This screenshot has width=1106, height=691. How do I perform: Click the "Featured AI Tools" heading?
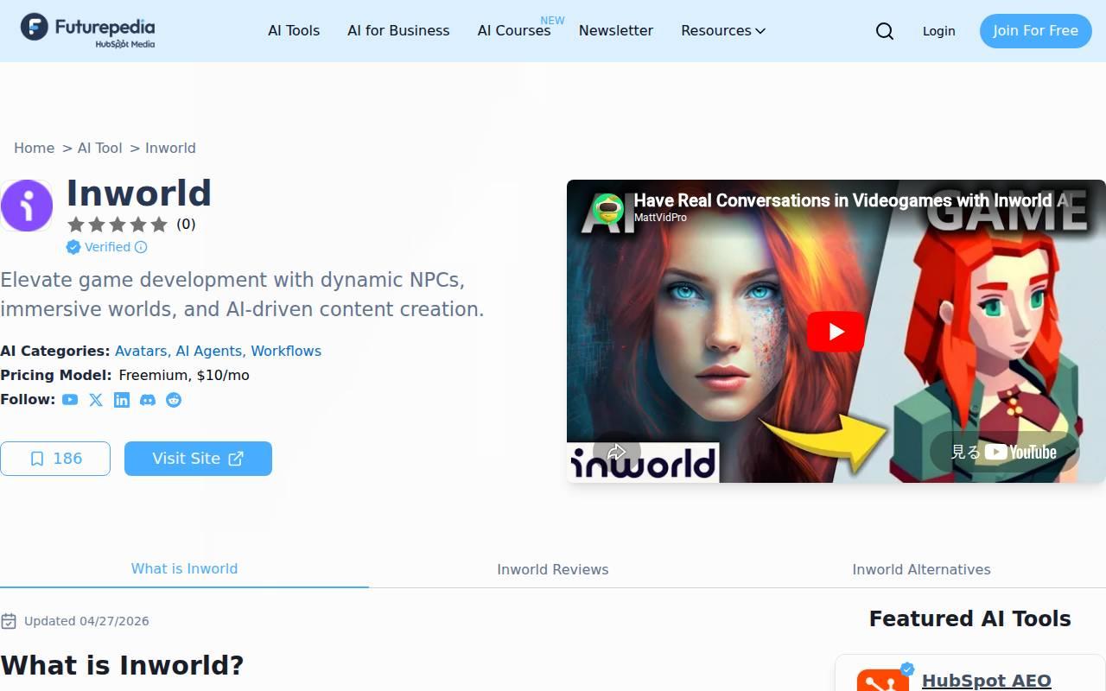tap(970, 618)
